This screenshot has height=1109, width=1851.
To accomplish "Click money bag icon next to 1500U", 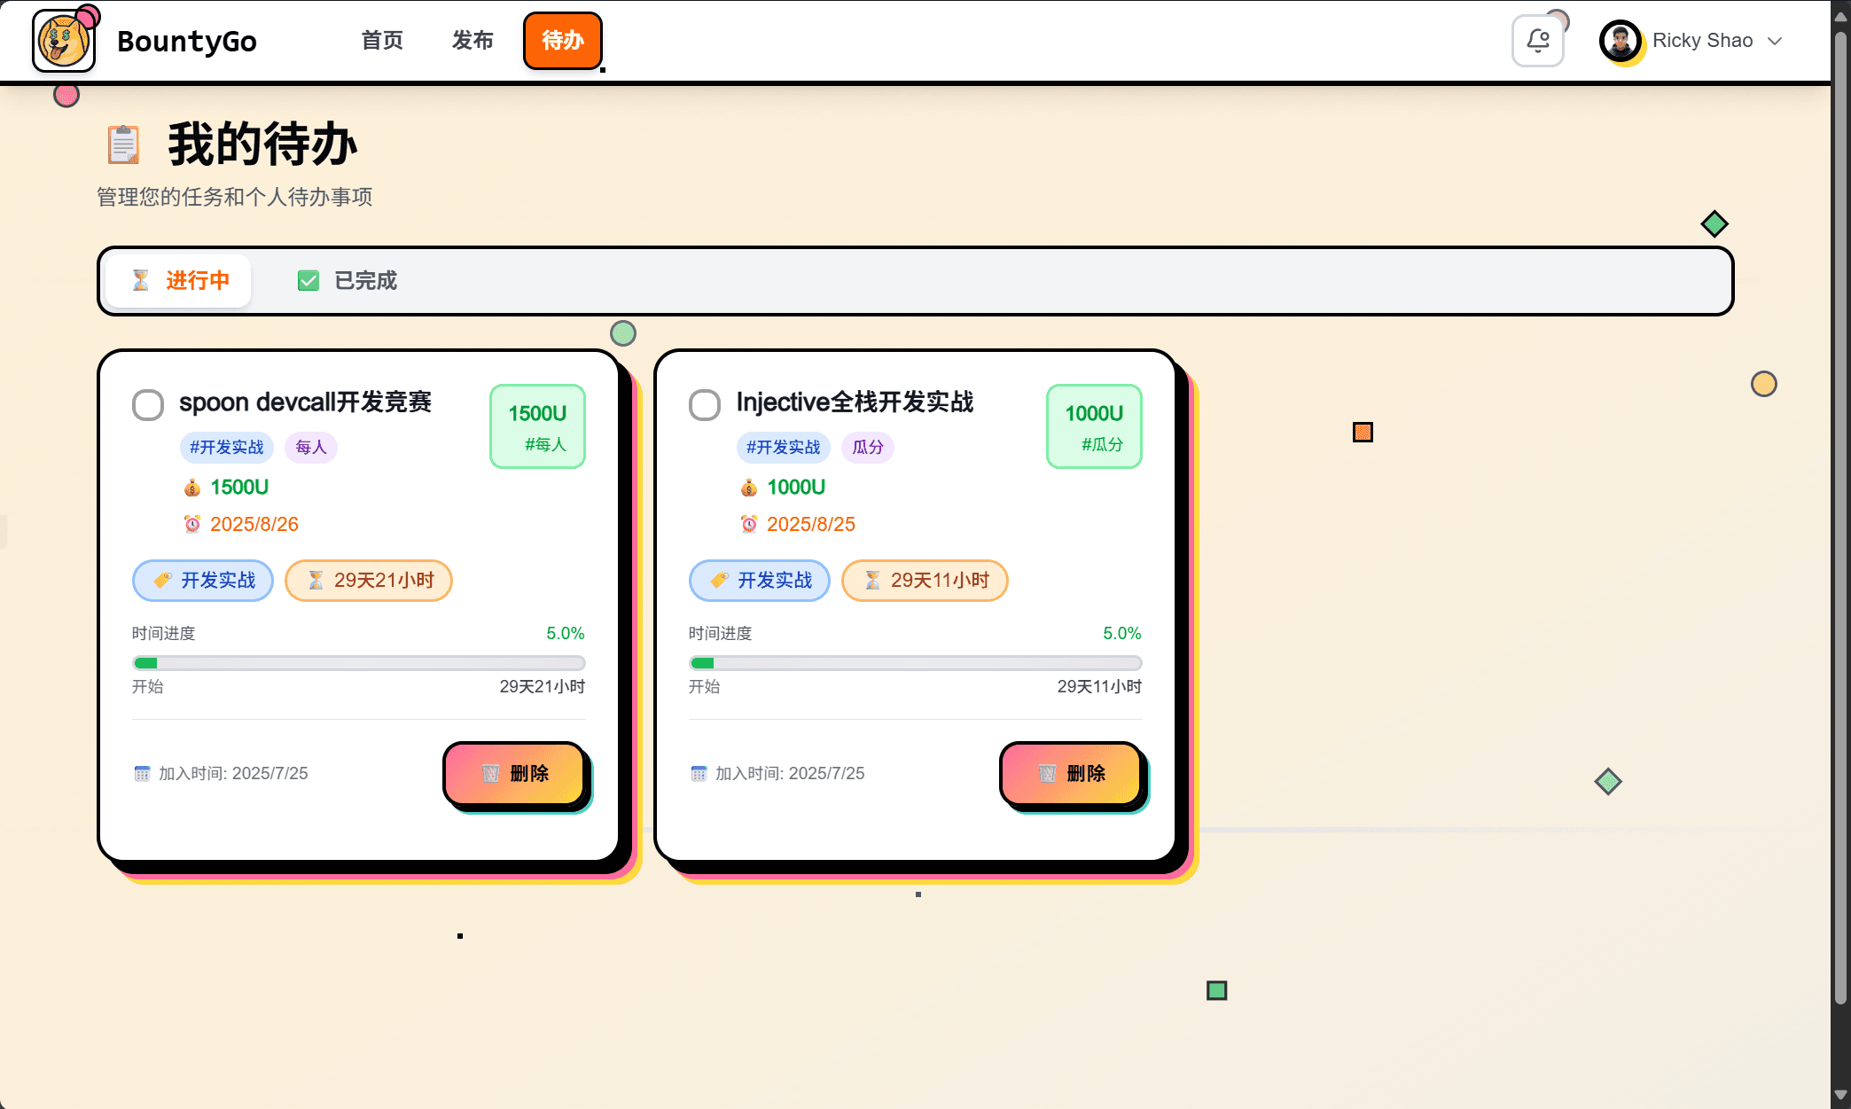I will pyautogui.click(x=191, y=488).
